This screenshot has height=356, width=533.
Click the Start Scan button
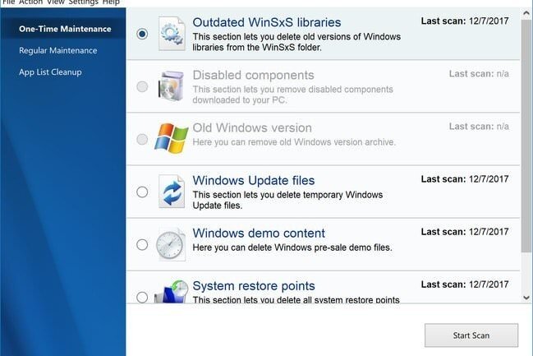pyautogui.click(x=471, y=335)
